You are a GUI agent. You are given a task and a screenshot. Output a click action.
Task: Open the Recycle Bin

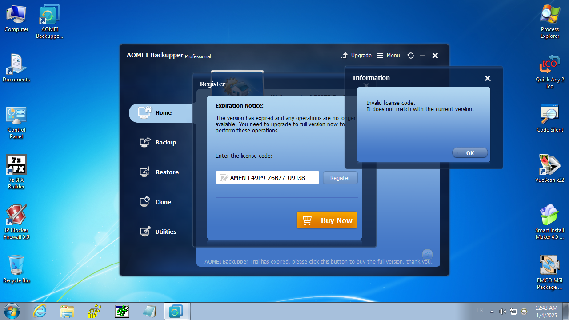tap(16, 269)
